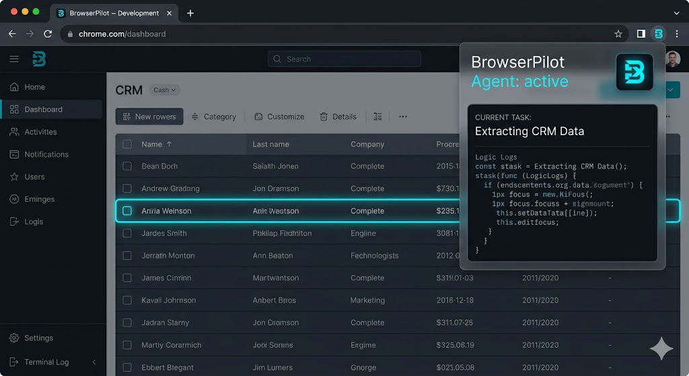Click the Last name column header

270,144
